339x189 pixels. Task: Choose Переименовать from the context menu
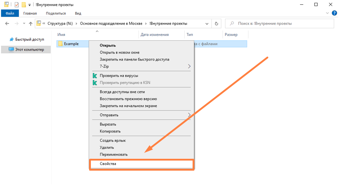(x=114, y=154)
